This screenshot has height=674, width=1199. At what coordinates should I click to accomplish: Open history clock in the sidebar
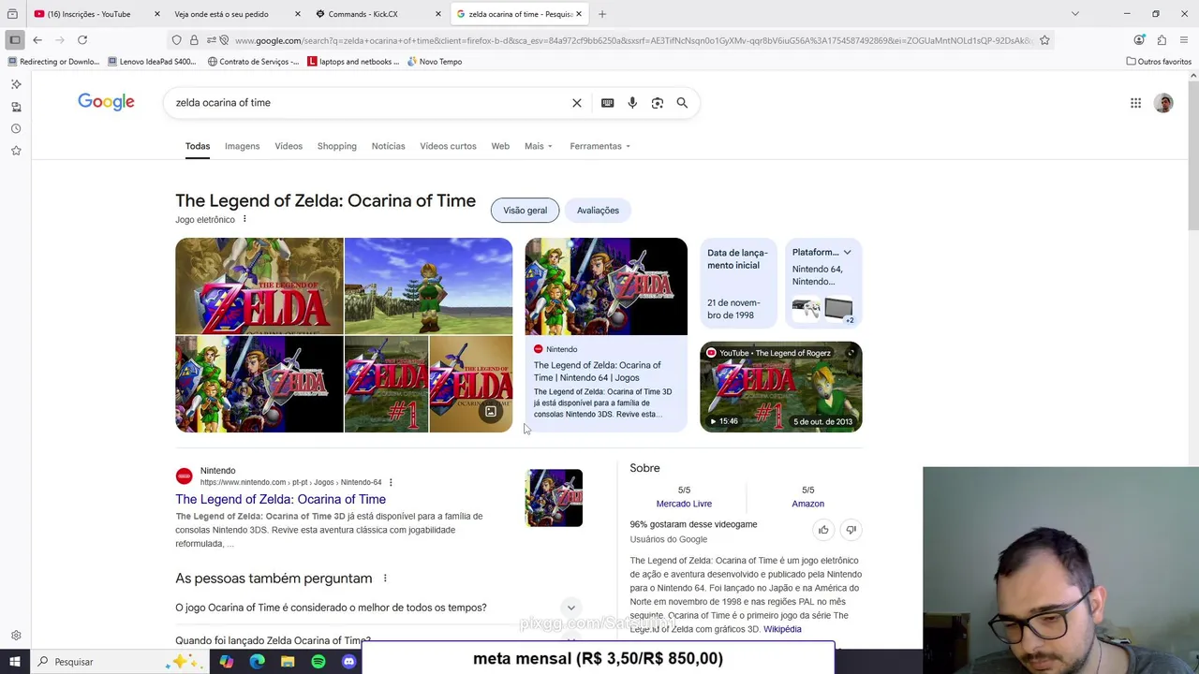click(16, 129)
